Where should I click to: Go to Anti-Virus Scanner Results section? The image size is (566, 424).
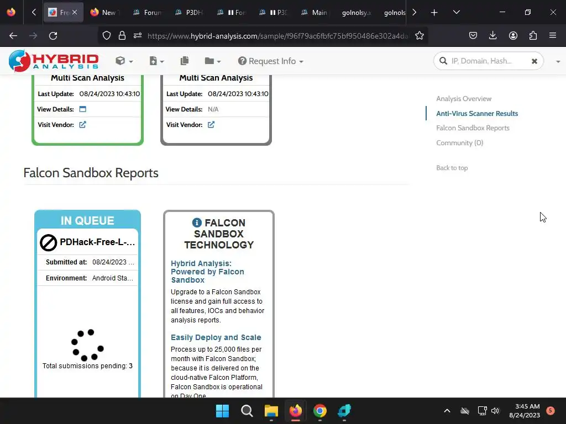pos(477,113)
